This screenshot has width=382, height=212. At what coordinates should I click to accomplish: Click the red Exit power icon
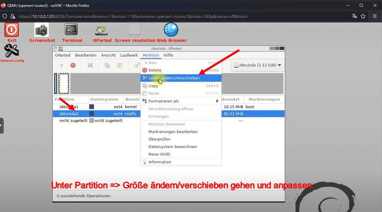12,30
